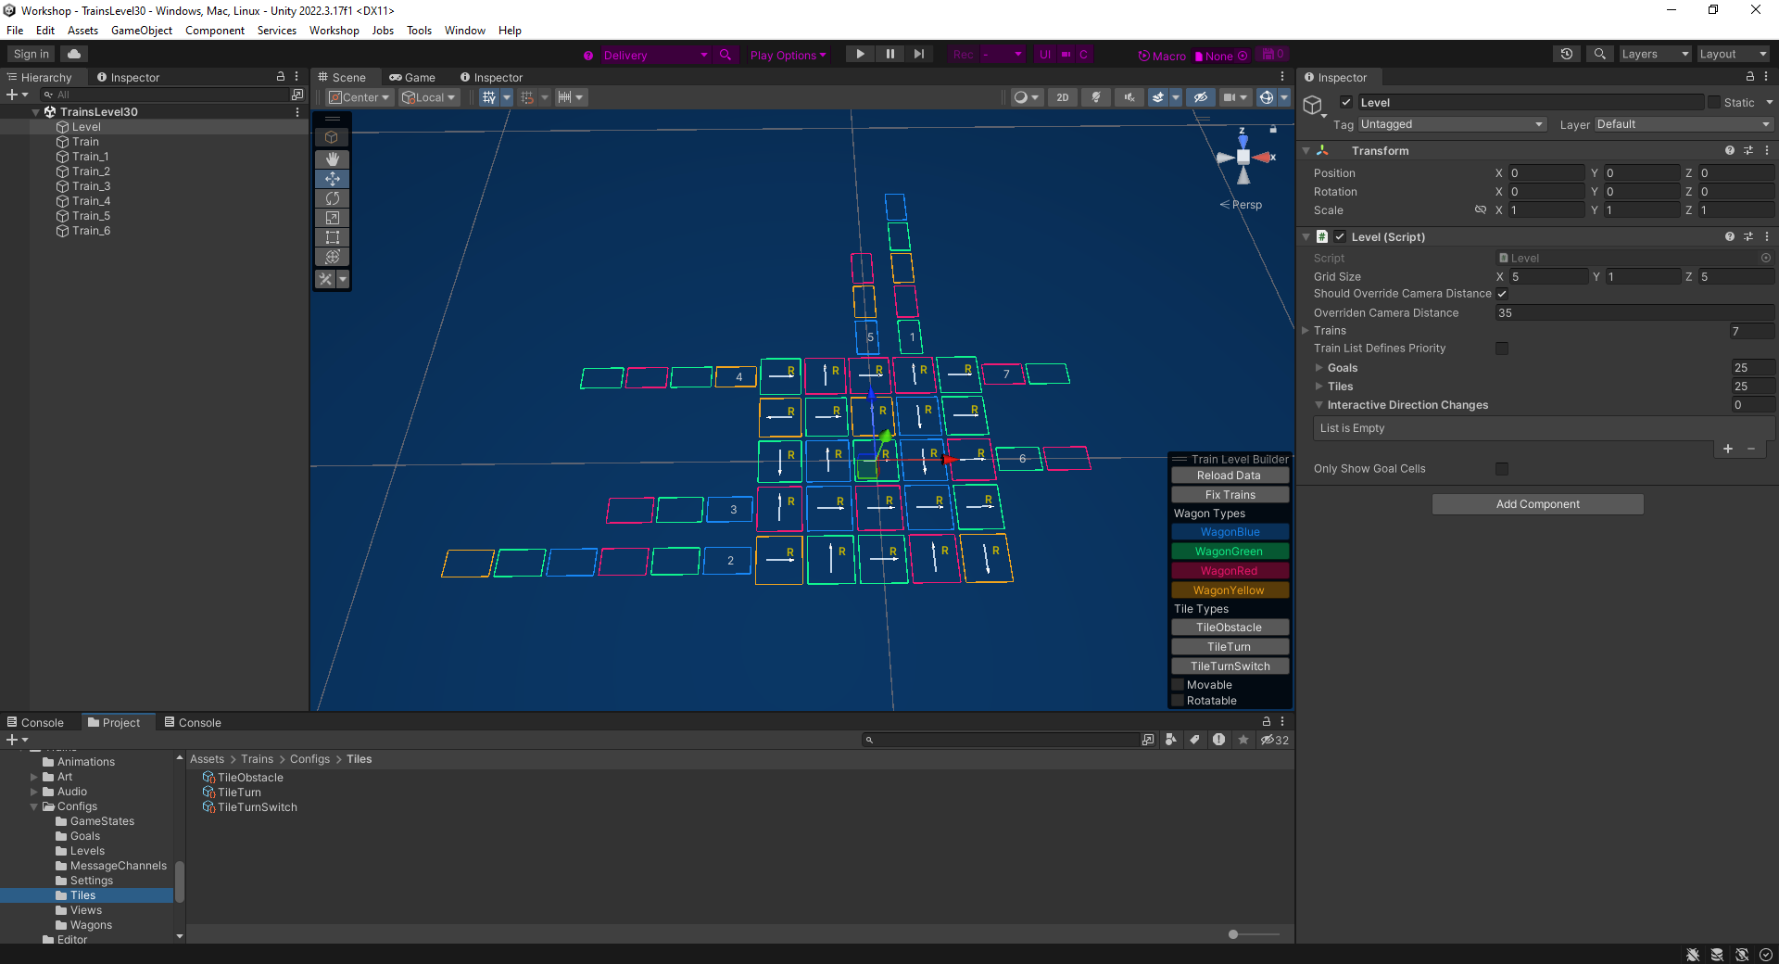Open the Layout dropdown
This screenshot has height=964, width=1779.
[1734, 55]
